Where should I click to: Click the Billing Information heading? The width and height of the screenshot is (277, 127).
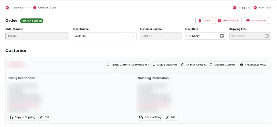coord(22,78)
